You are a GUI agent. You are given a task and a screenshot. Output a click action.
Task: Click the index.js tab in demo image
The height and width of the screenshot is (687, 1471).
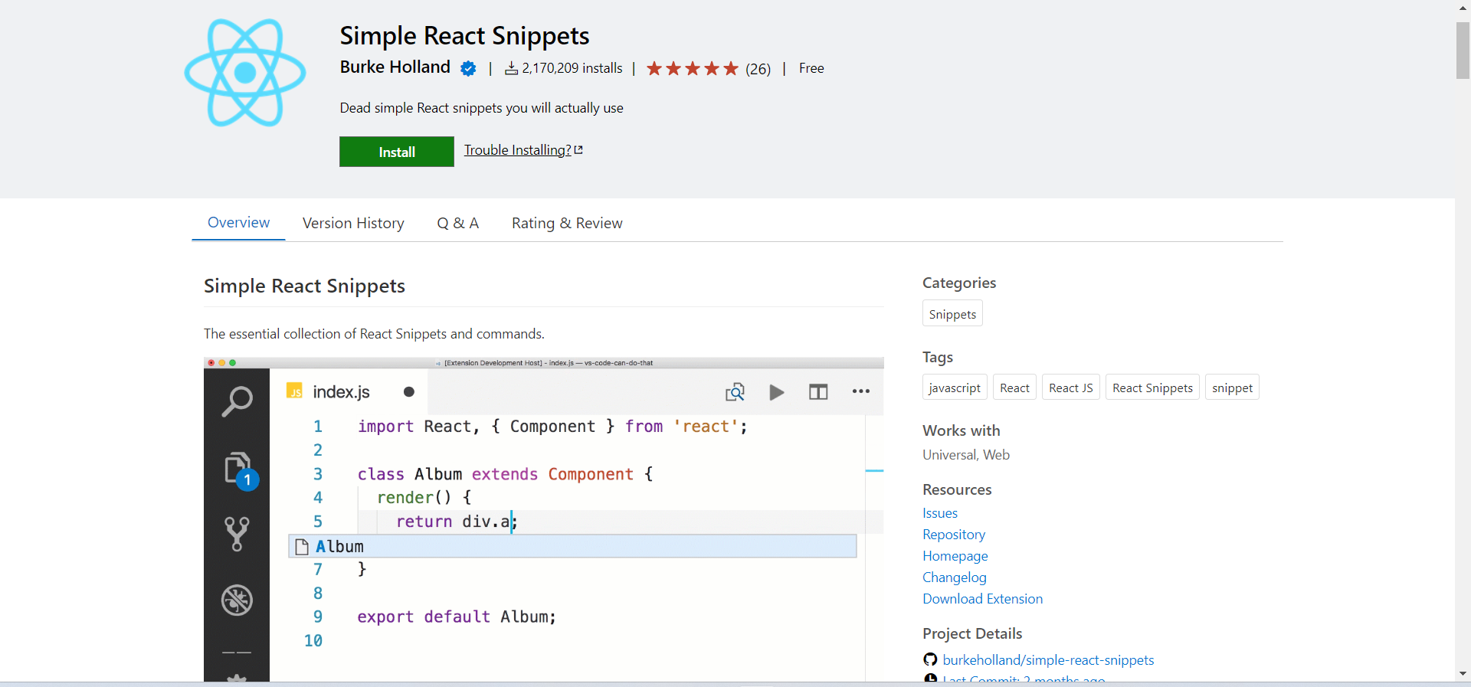coord(349,392)
